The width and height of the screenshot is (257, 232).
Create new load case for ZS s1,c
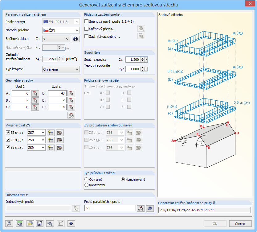coord(51,148)
